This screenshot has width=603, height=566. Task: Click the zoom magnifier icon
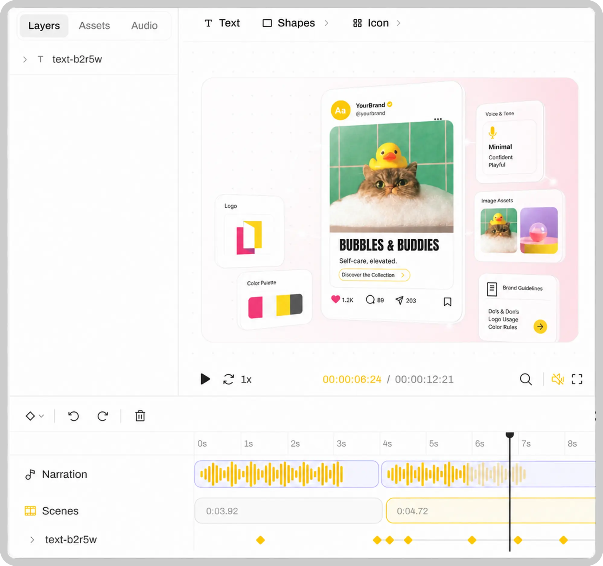coord(526,379)
